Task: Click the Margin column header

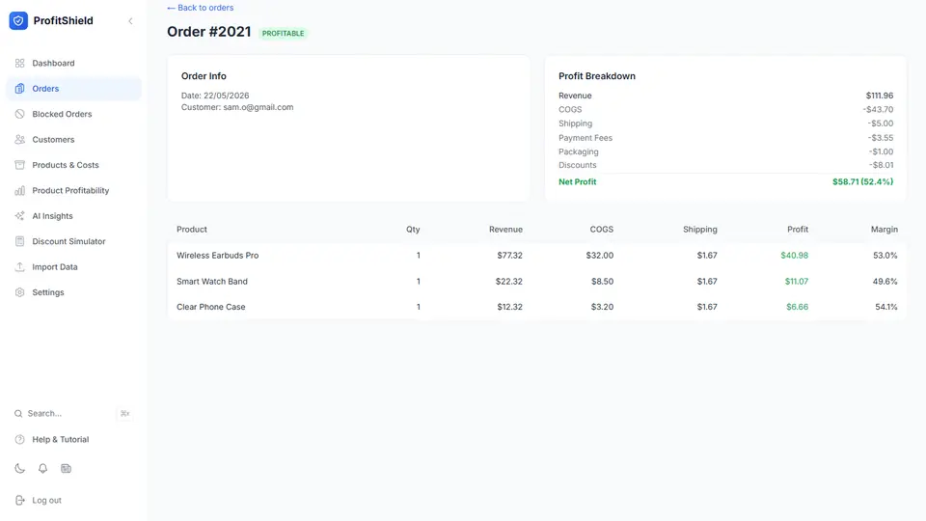Action: pyautogui.click(x=885, y=230)
